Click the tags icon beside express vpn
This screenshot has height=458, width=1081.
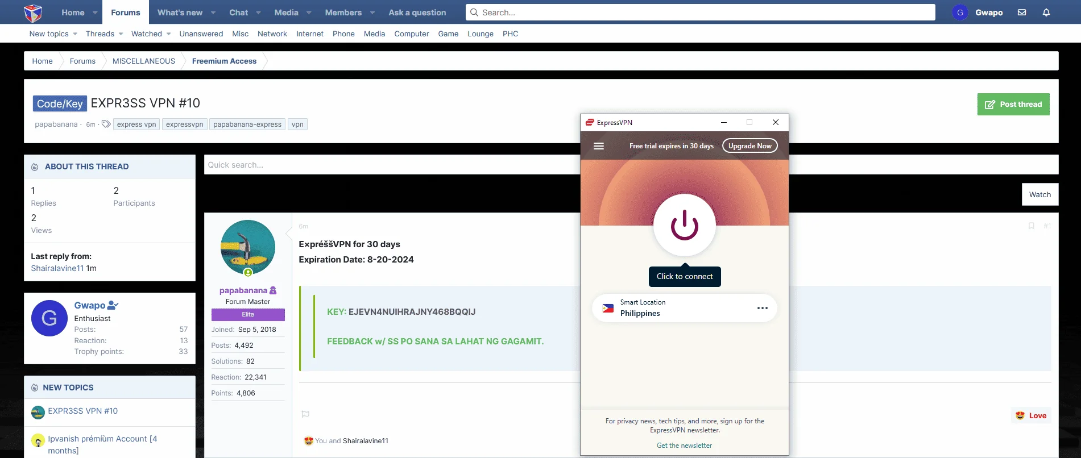[x=106, y=124]
